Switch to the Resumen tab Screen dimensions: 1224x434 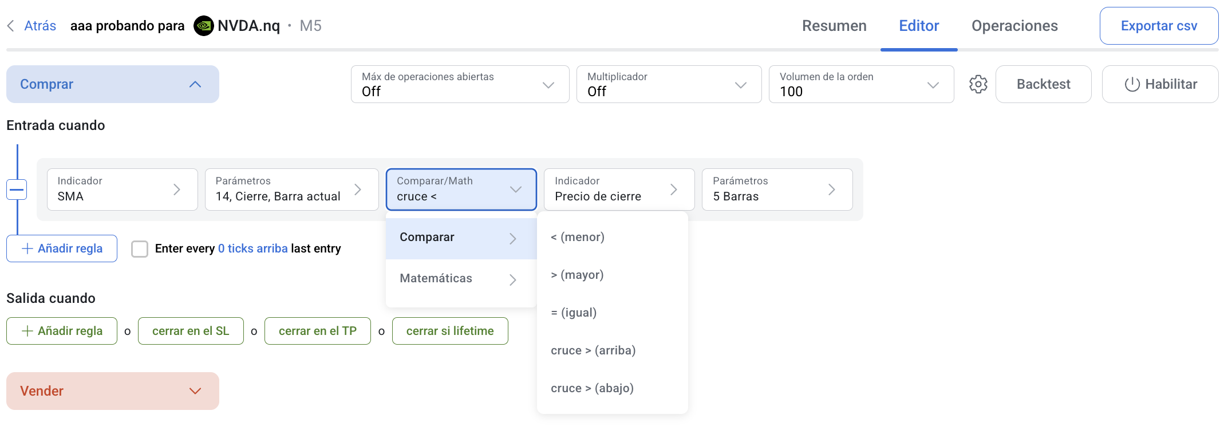coord(834,26)
